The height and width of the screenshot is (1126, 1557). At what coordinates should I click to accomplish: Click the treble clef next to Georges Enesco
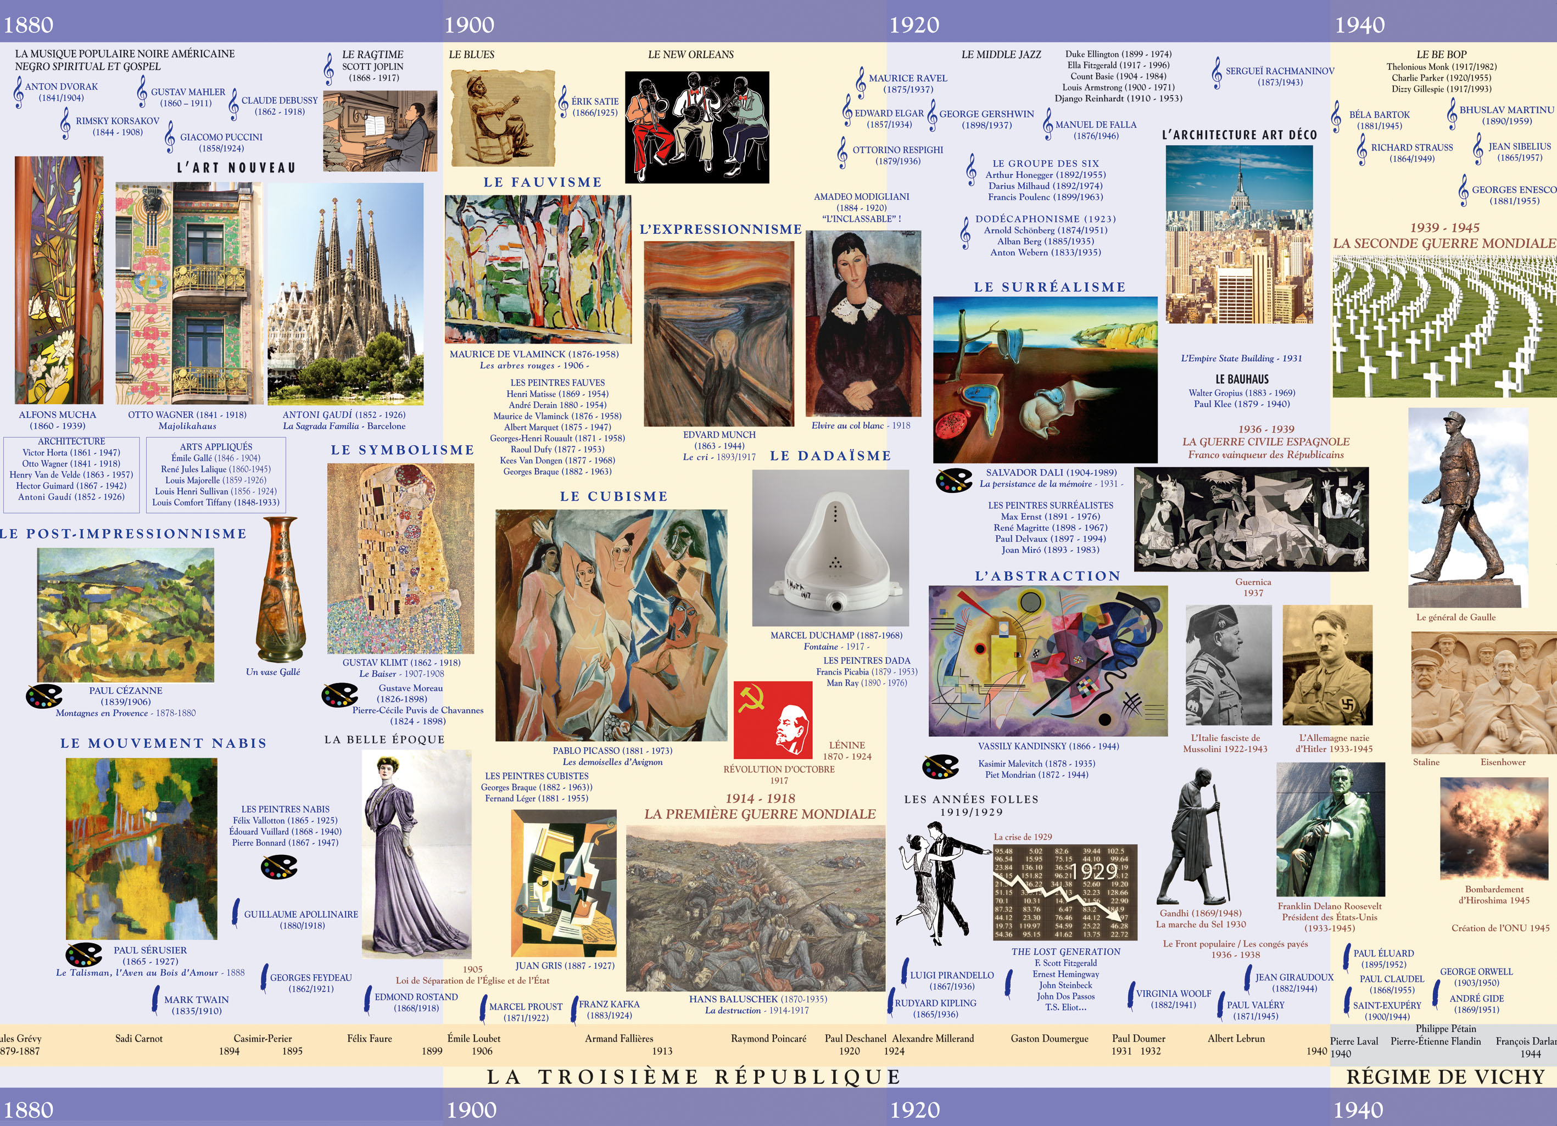(x=1464, y=192)
